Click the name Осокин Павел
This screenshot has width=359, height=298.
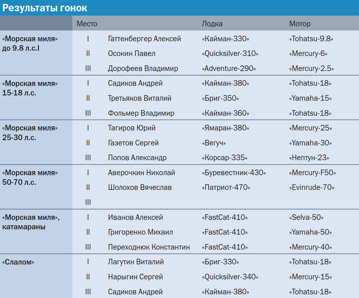132,54
